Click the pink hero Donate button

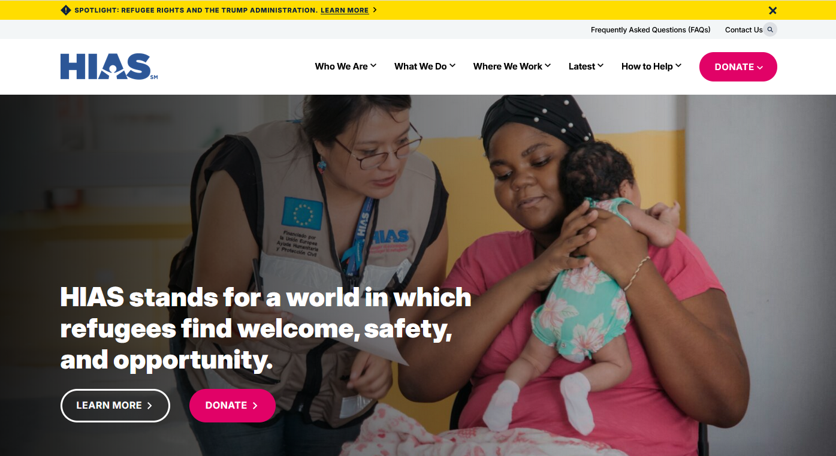click(233, 406)
